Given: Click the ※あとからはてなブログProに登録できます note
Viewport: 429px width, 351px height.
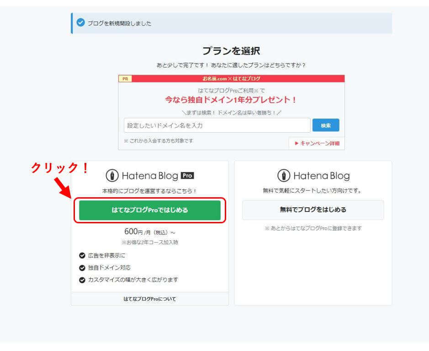Looking at the screenshot, I should click(313, 228).
